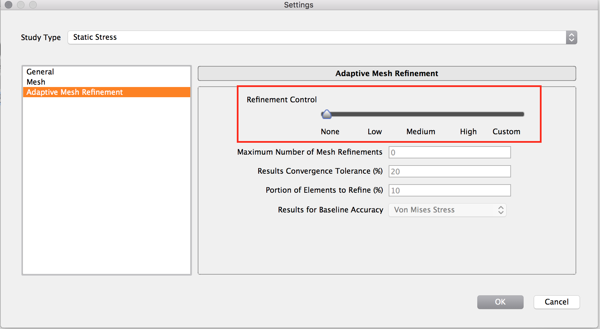This screenshot has height=329, width=600.
Task: Click the Adaptive Mesh Refinement header
Action: pyautogui.click(x=386, y=73)
